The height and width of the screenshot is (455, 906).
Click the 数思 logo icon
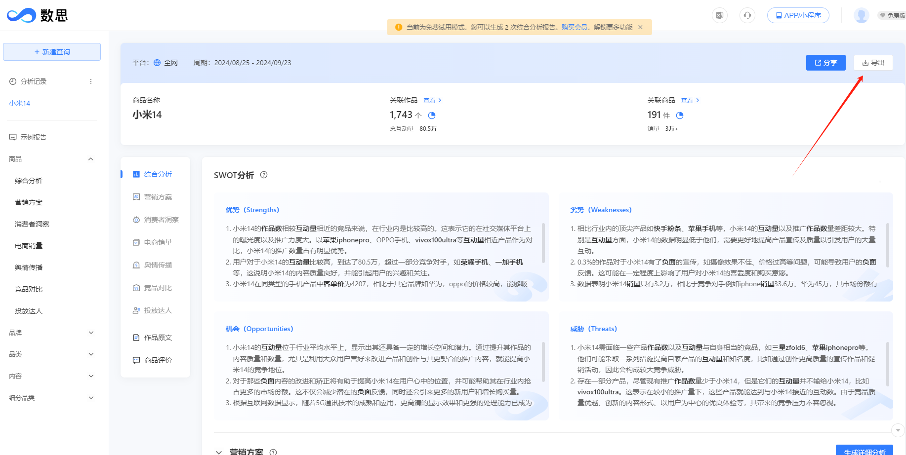(x=21, y=15)
